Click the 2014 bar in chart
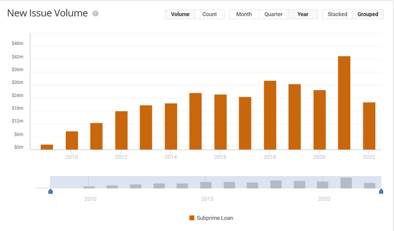Screen dimensions: 394x231 (x=171, y=127)
